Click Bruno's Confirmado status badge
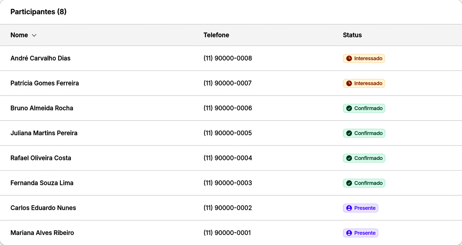The image size is (462, 245). (364, 108)
